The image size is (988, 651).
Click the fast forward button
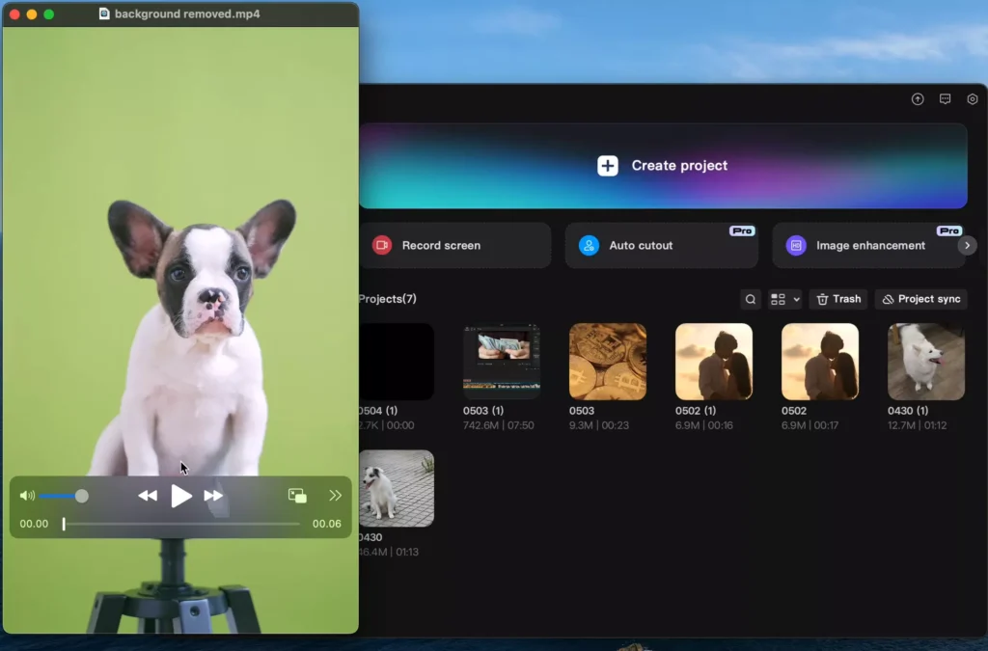point(213,496)
